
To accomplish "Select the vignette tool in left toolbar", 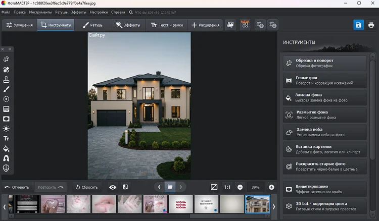I will pos(6,119).
